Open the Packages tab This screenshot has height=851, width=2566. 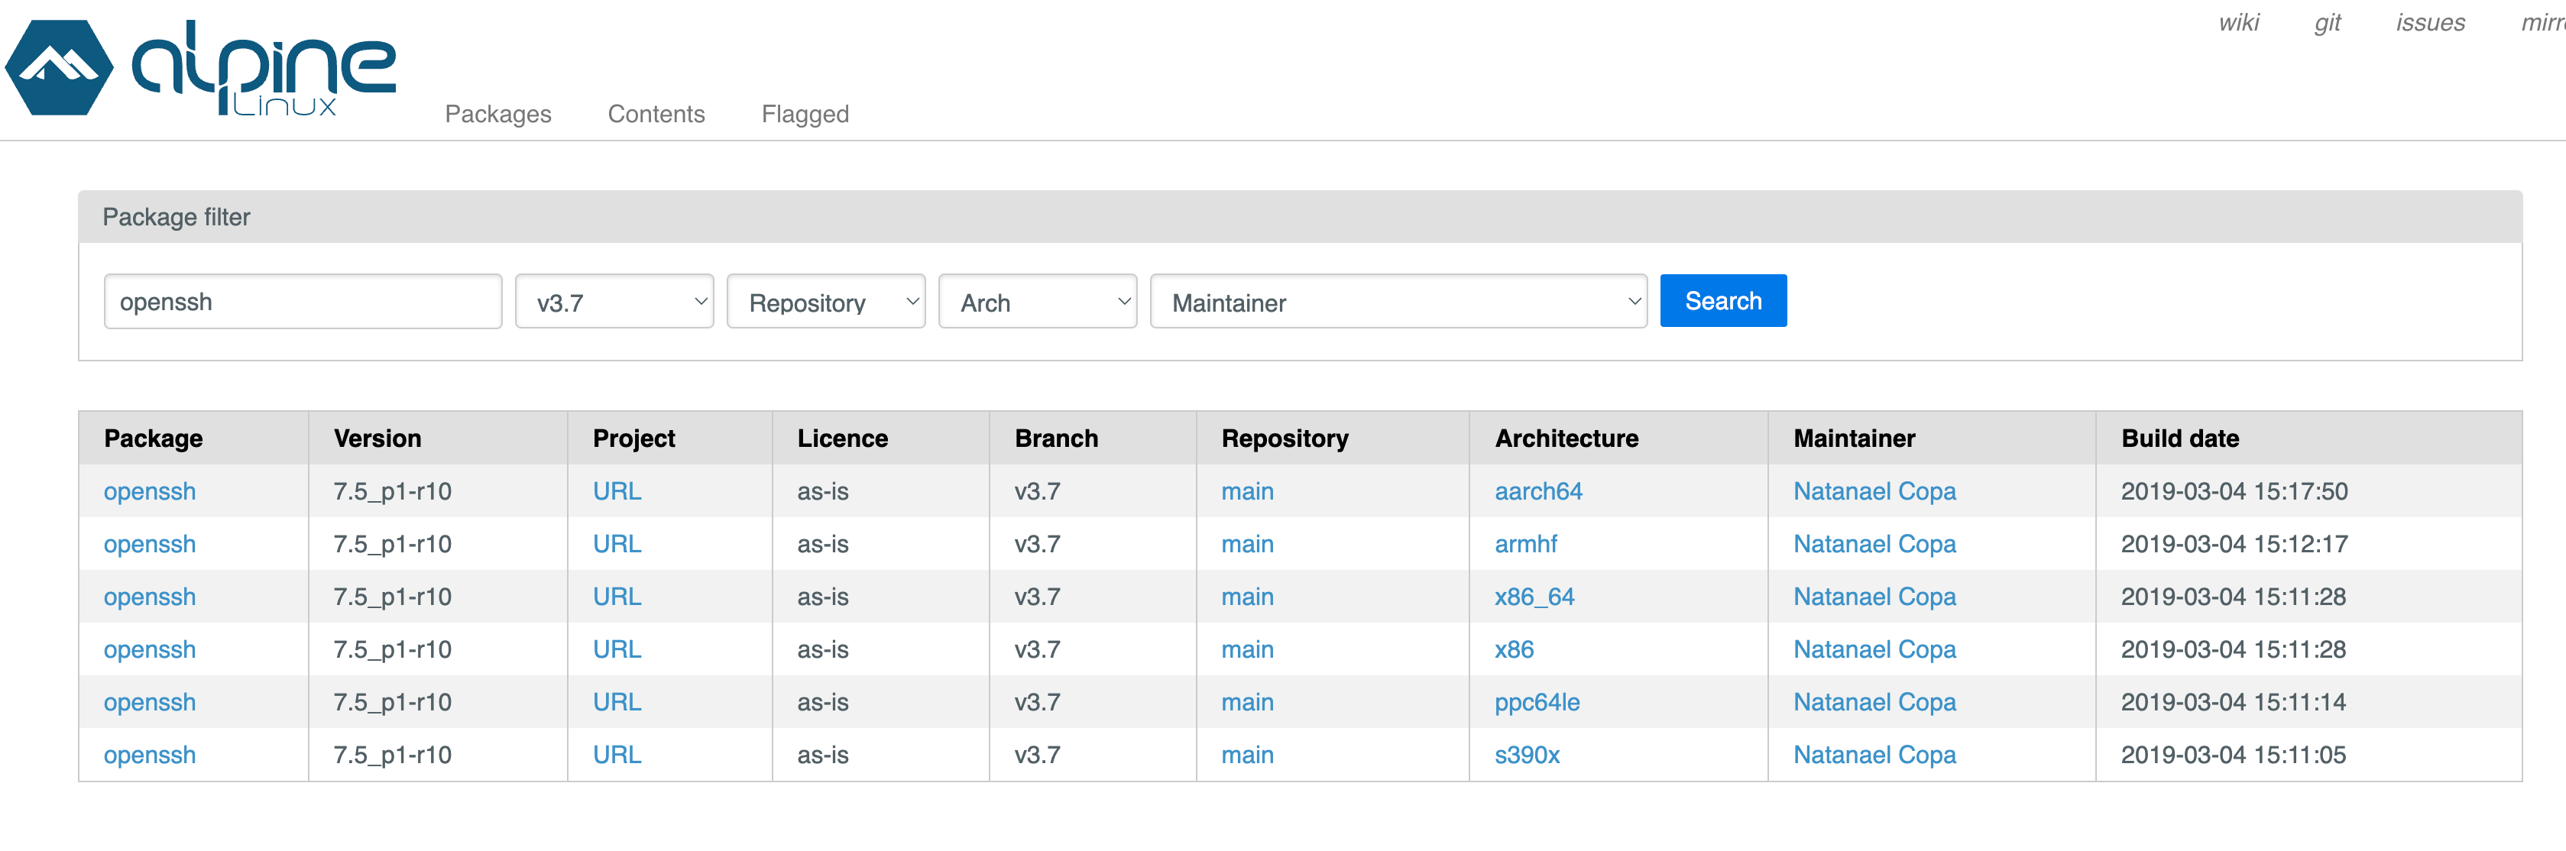tap(497, 115)
